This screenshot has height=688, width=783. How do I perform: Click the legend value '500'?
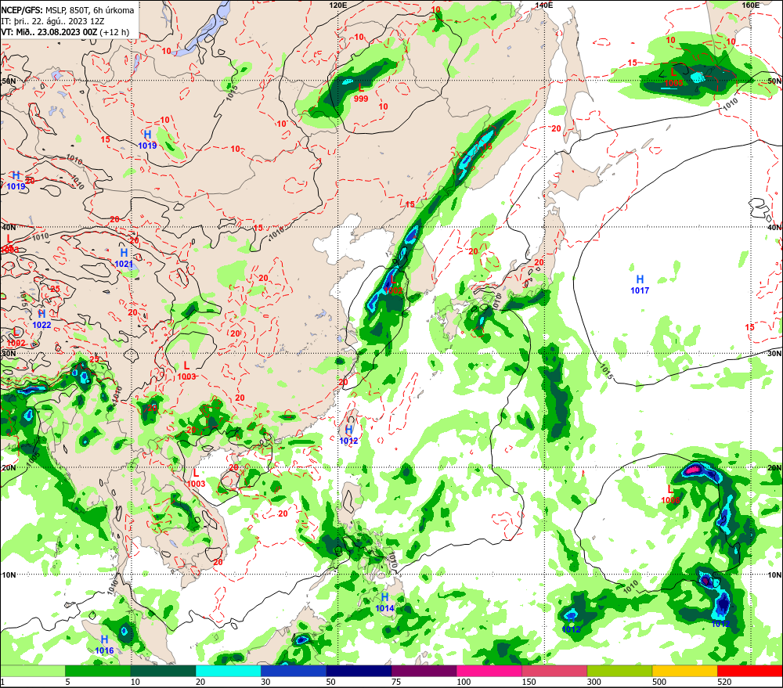[659, 682]
